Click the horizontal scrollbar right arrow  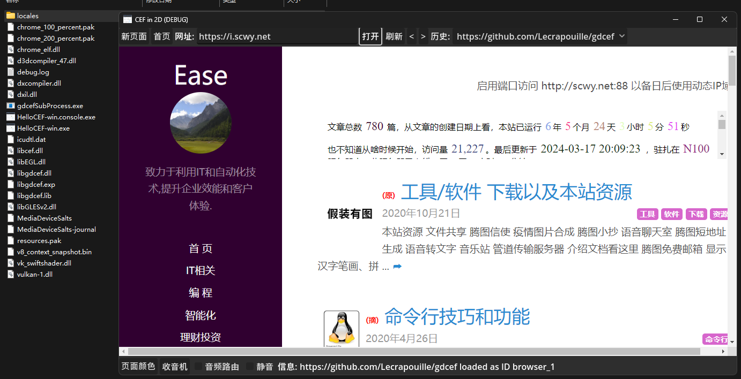point(723,352)
